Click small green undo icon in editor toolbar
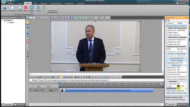 (42, 18)
